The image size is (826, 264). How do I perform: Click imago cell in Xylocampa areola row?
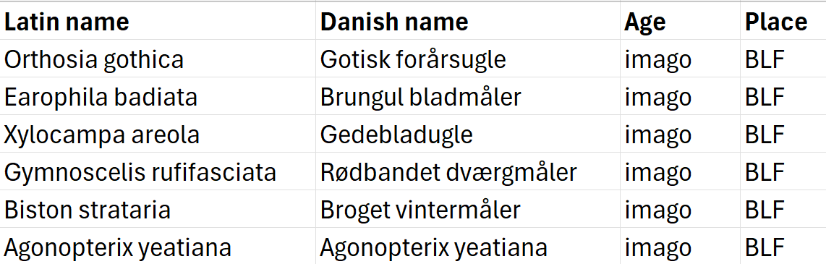(x=680, y=135)
